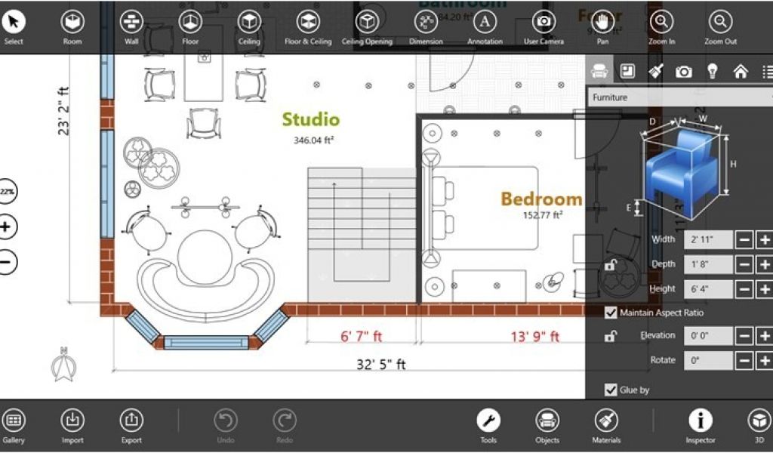Expand the Furniture category dropdown
The image size is (773, 453).
[679, 97]
